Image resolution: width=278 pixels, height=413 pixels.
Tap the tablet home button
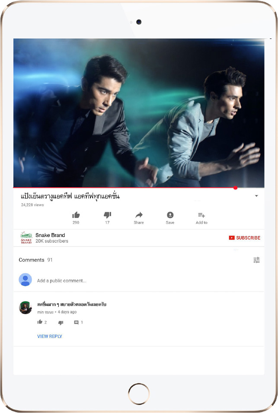click(139, 394)
